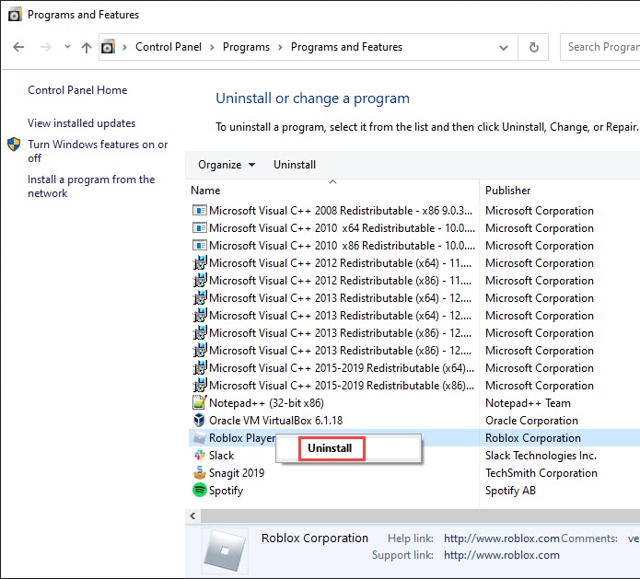
Task: Sort by the Name column header
Action: (x=205, y=191)
